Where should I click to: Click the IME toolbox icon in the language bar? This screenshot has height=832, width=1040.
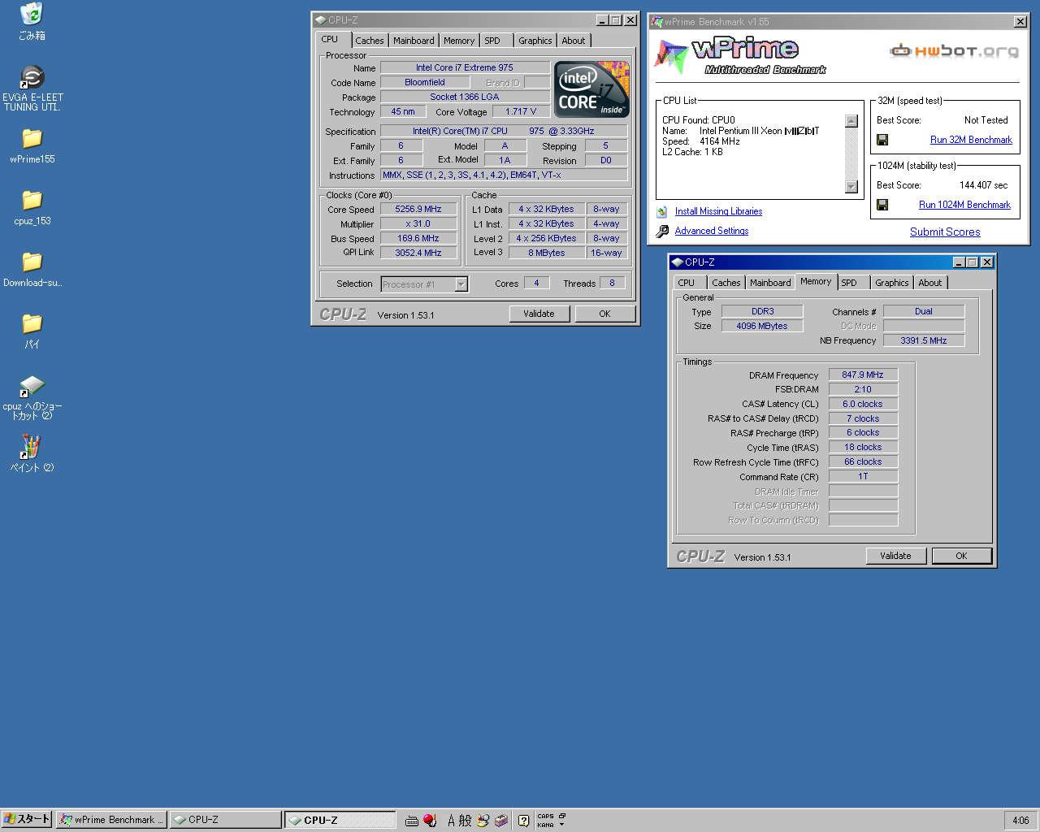[501, 821]
